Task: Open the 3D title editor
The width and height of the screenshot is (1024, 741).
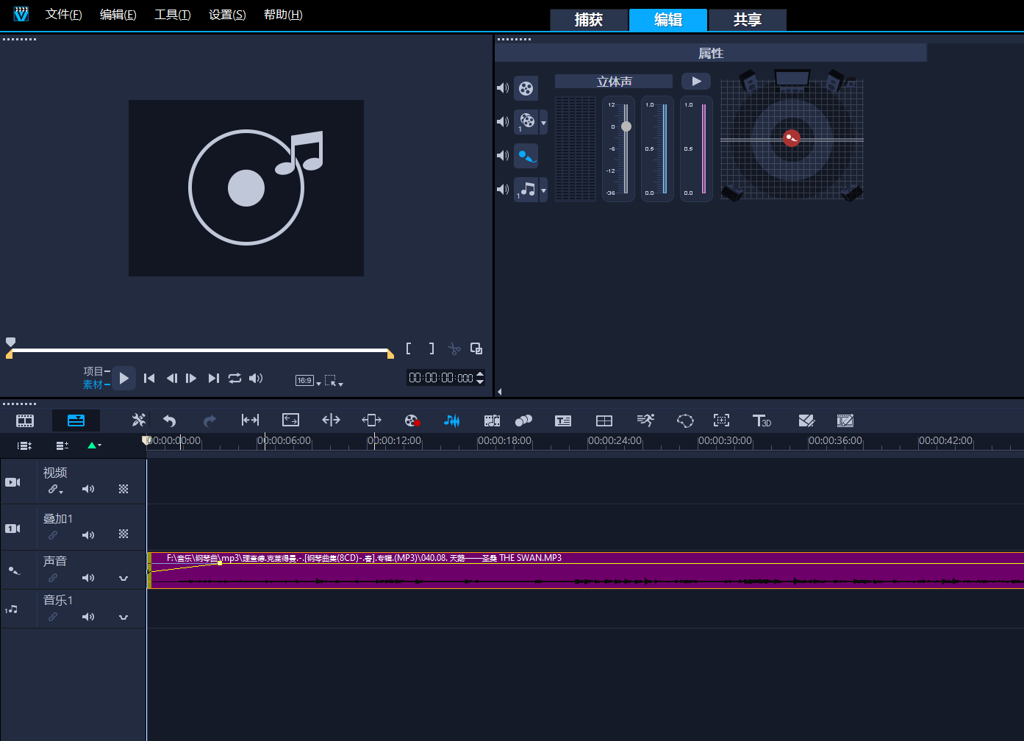Action: (762, 420)
